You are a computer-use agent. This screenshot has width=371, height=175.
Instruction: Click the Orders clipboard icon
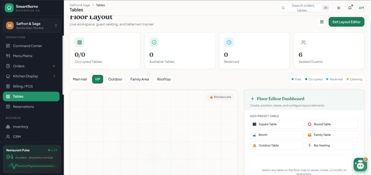click(8, 66)
